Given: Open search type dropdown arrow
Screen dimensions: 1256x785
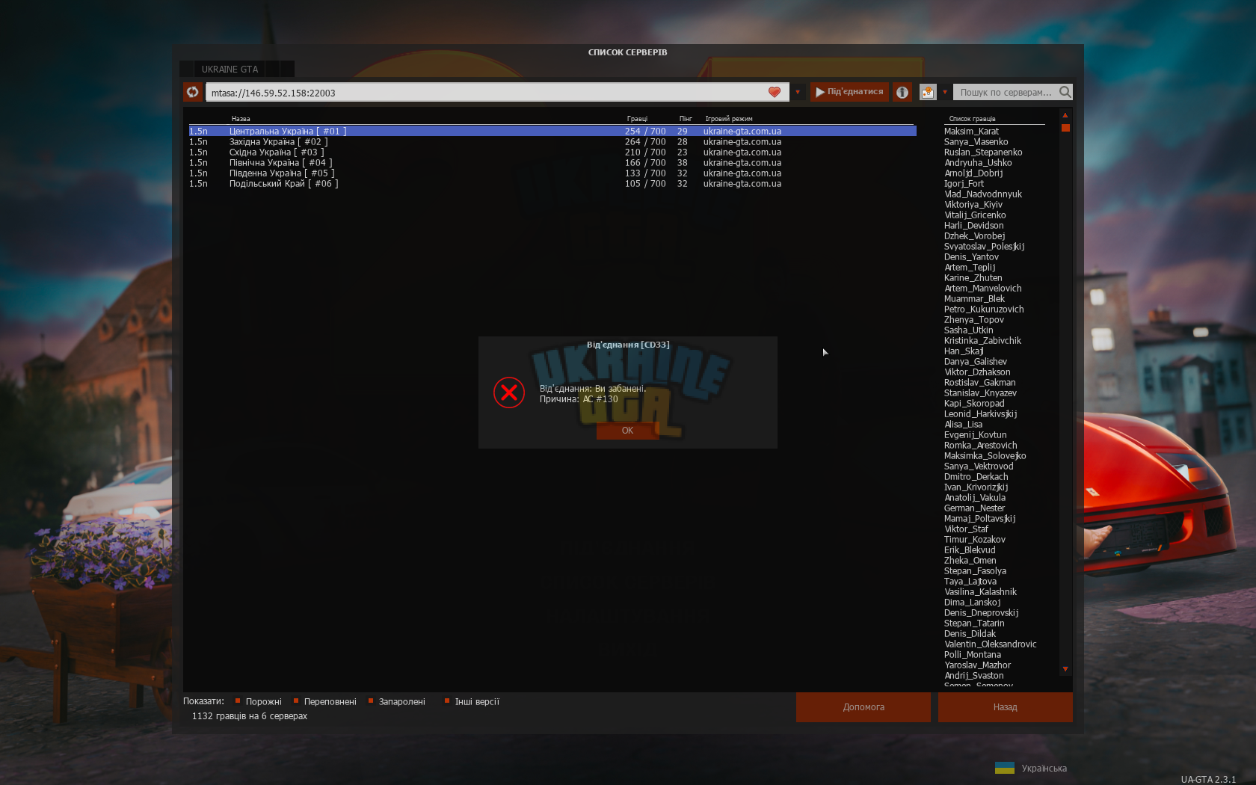Looking at the screenshot, I should point(945,93).
